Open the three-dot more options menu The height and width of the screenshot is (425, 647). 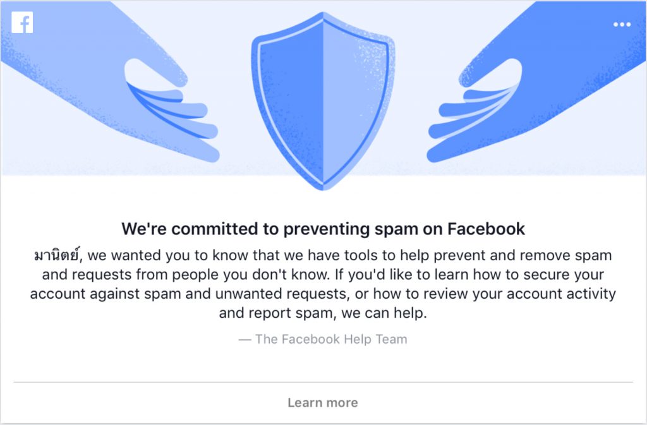coord(622,25)
